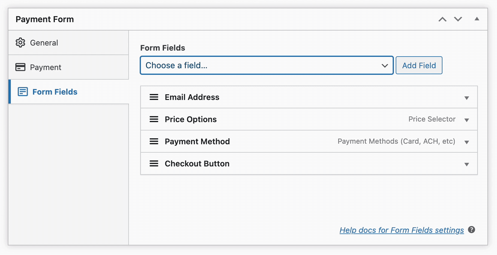Screen dimensions: 497x255
Task: Click the drag handle for Payment Method
Action: [x=154, y=141]
